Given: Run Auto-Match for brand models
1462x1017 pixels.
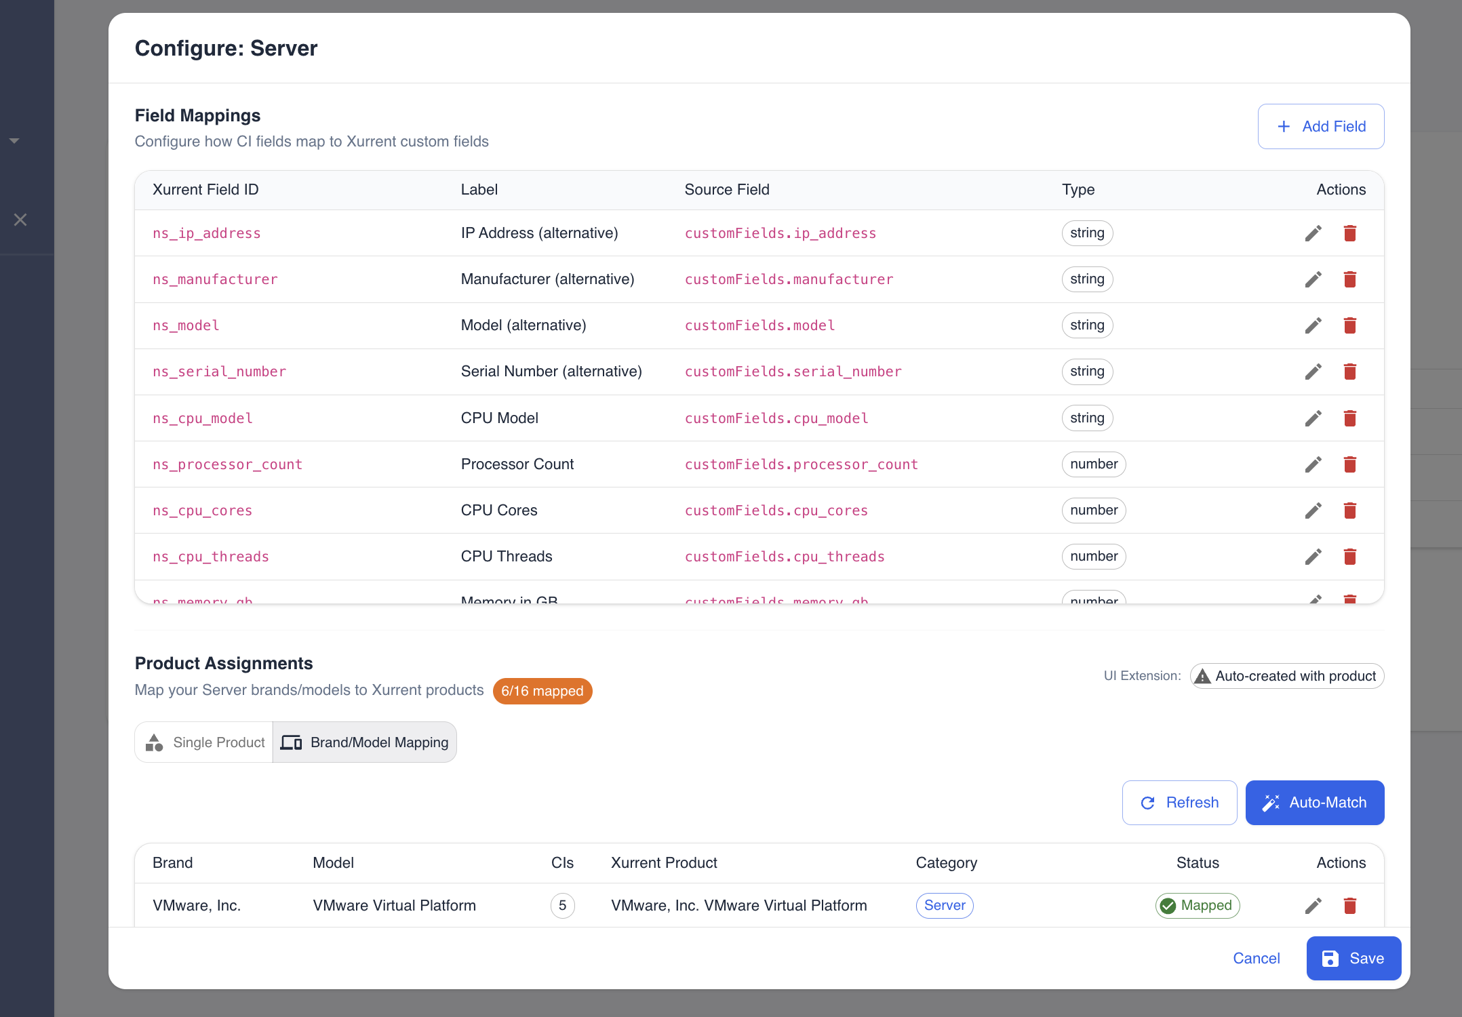Looking at the screenshot, I should point(1314,803).
